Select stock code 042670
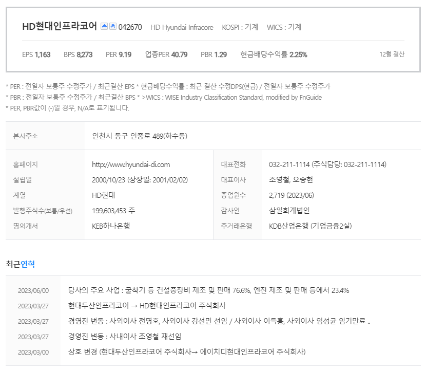Image resolution: width=426 pixels, height=370 pixels. (130, 27)
